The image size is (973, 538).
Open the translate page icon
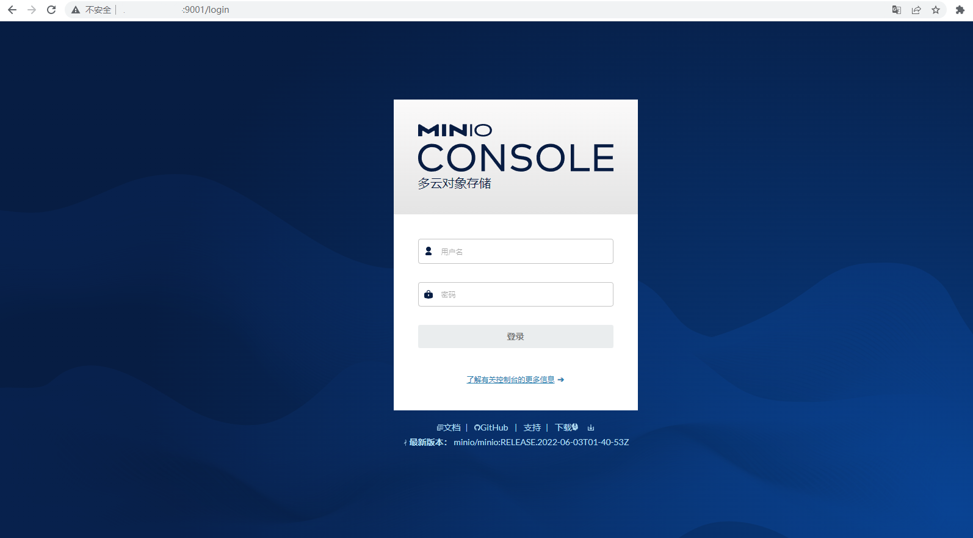(897, 10)
